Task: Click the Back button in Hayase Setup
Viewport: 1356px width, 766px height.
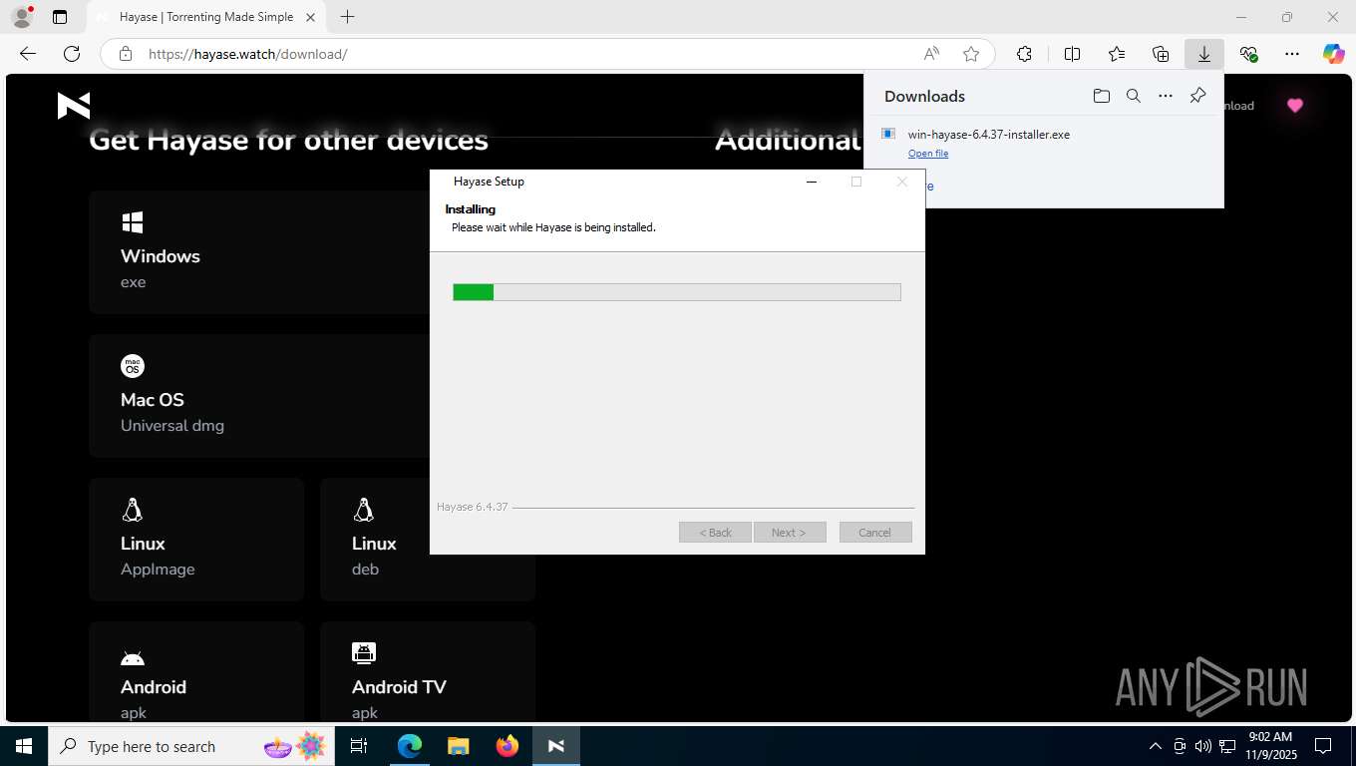Action: point(715,533)
